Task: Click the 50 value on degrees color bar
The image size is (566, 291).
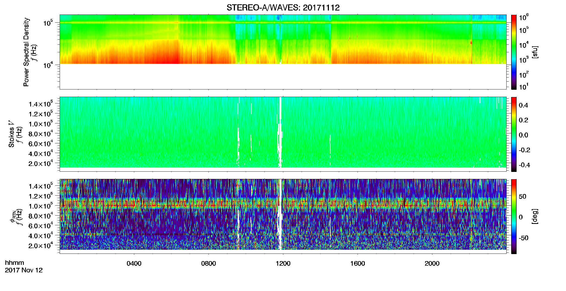Action: (x=523, y=196)
